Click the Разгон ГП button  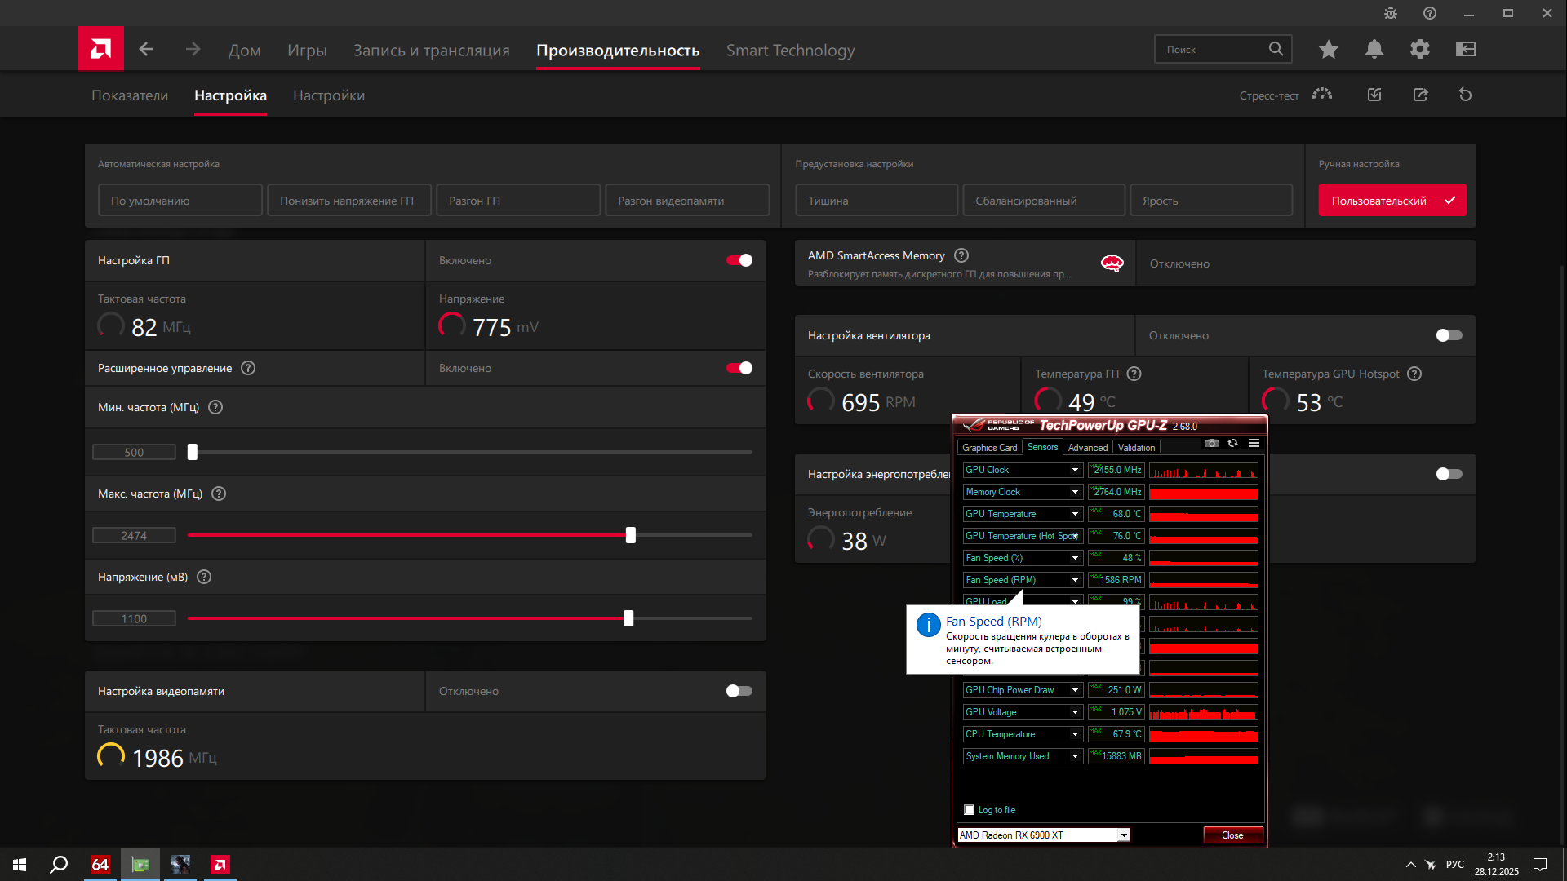[x=517, y=201]
